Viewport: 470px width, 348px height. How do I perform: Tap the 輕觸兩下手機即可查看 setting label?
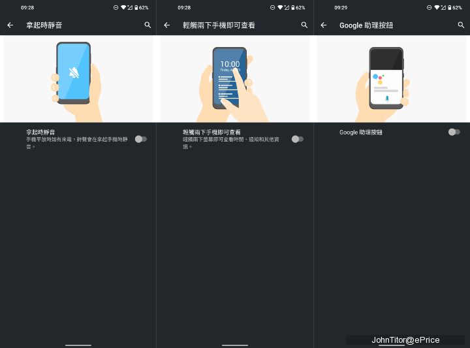coord(211,132)
